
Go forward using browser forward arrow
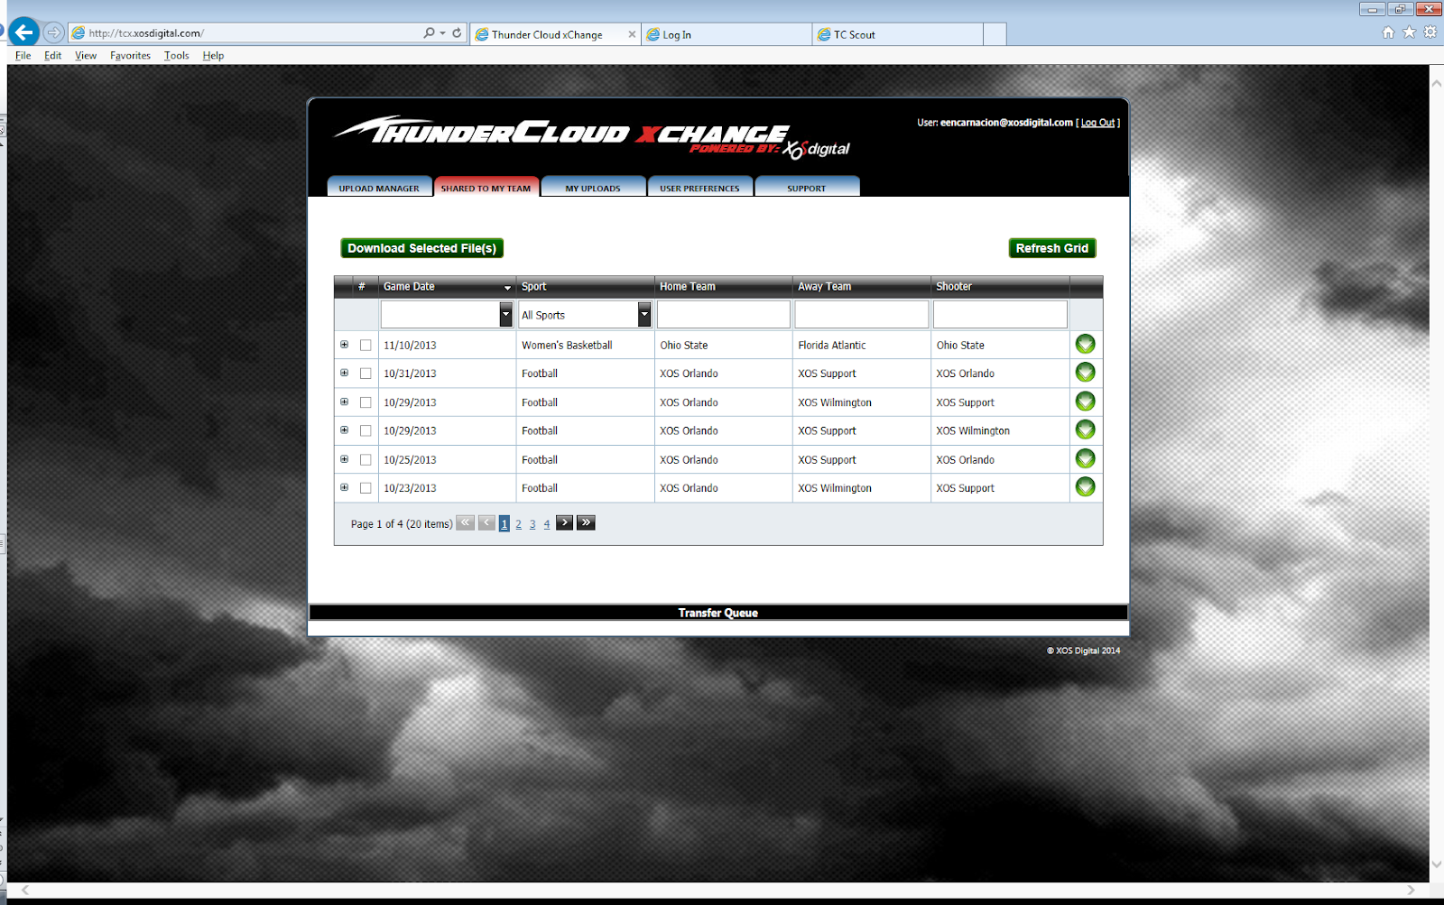coord(54,32)
